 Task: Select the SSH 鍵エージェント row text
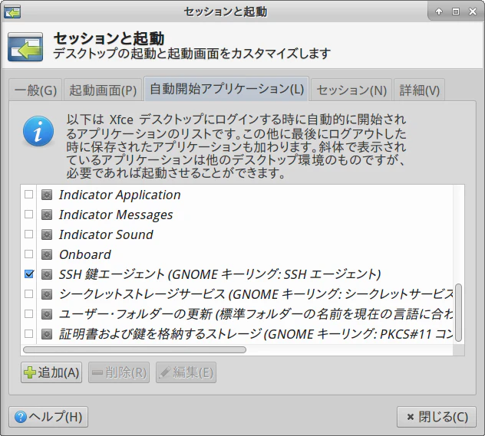(x=220, y=274)
